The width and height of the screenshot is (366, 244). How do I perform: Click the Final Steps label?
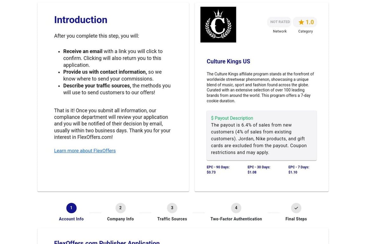tap(296, 219)
